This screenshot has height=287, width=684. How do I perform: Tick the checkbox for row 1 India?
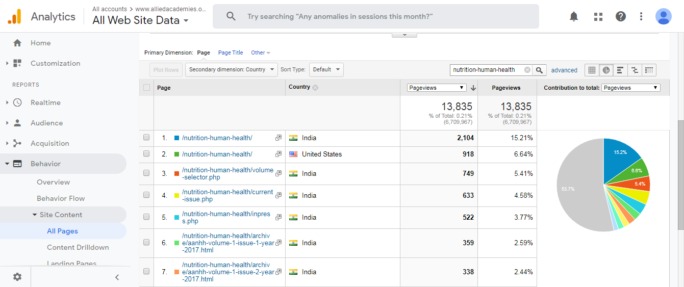click(x=146, y=138)
